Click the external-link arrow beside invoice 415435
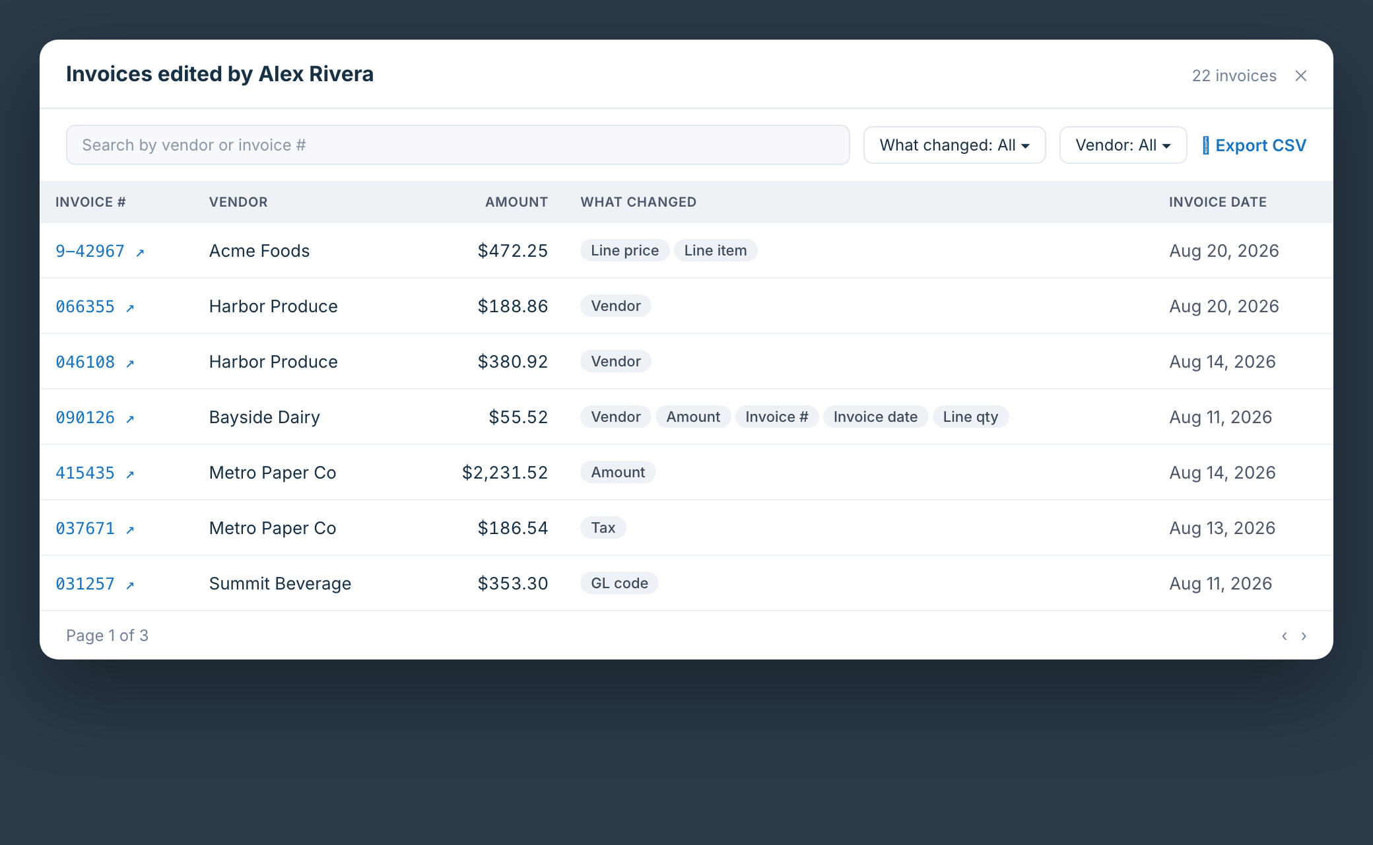This screenshot has width=1373, height=845. tap(130, 474)
